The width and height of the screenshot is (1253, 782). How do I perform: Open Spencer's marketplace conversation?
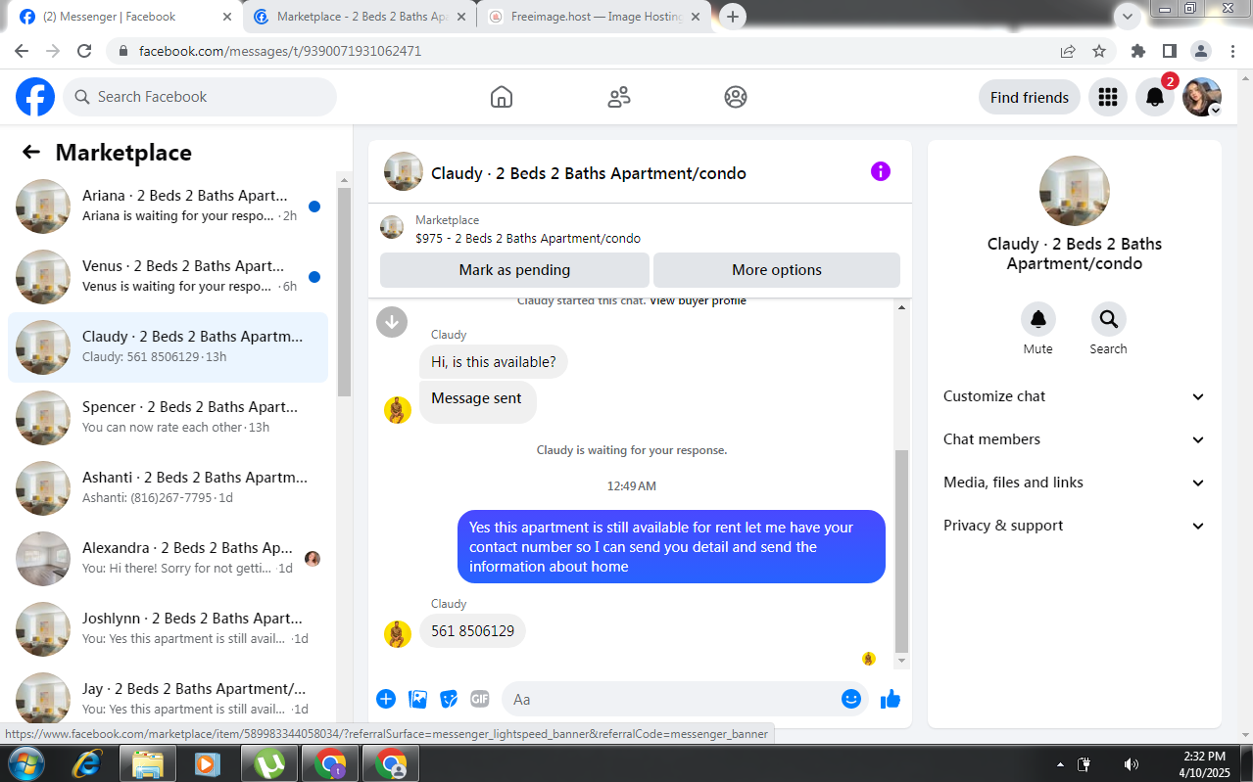(x=169, y=418)
